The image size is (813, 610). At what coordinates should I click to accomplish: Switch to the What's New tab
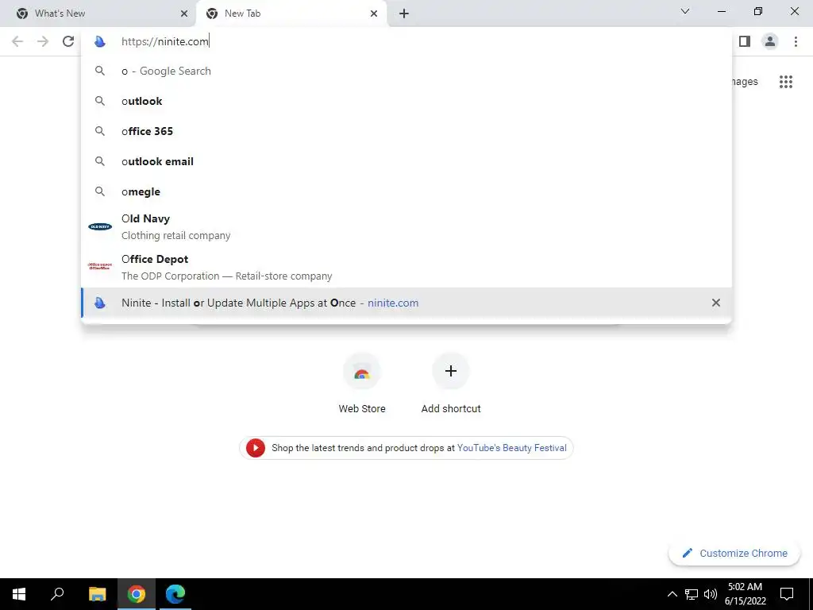coord(98,14)
